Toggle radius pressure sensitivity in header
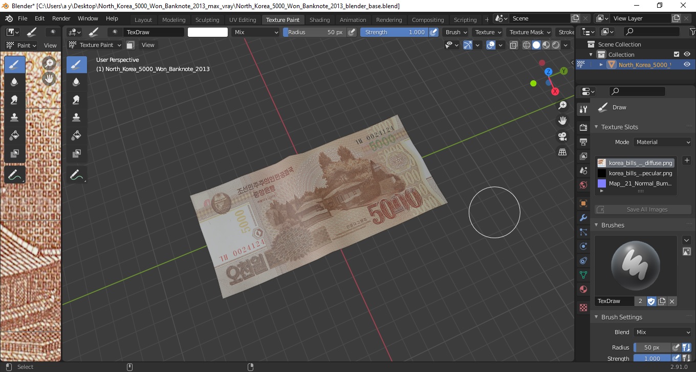This screenshot has width=696, height=372. (352, 32)
